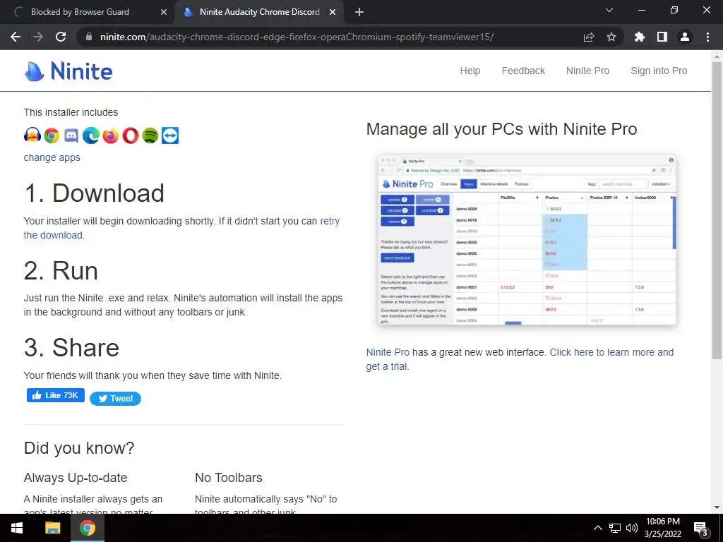Open the Chrome profile icon
Image resolution: width=723 pixels, height=542 pixels.
click(685, 37)
